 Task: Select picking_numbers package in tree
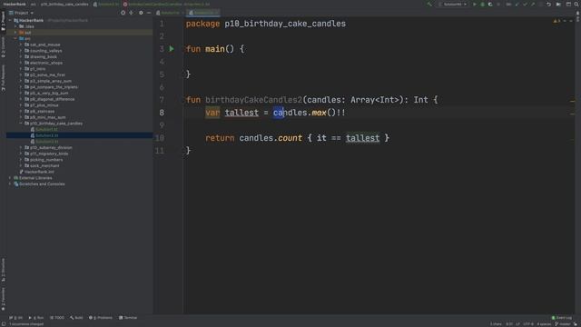click(46, 160)
